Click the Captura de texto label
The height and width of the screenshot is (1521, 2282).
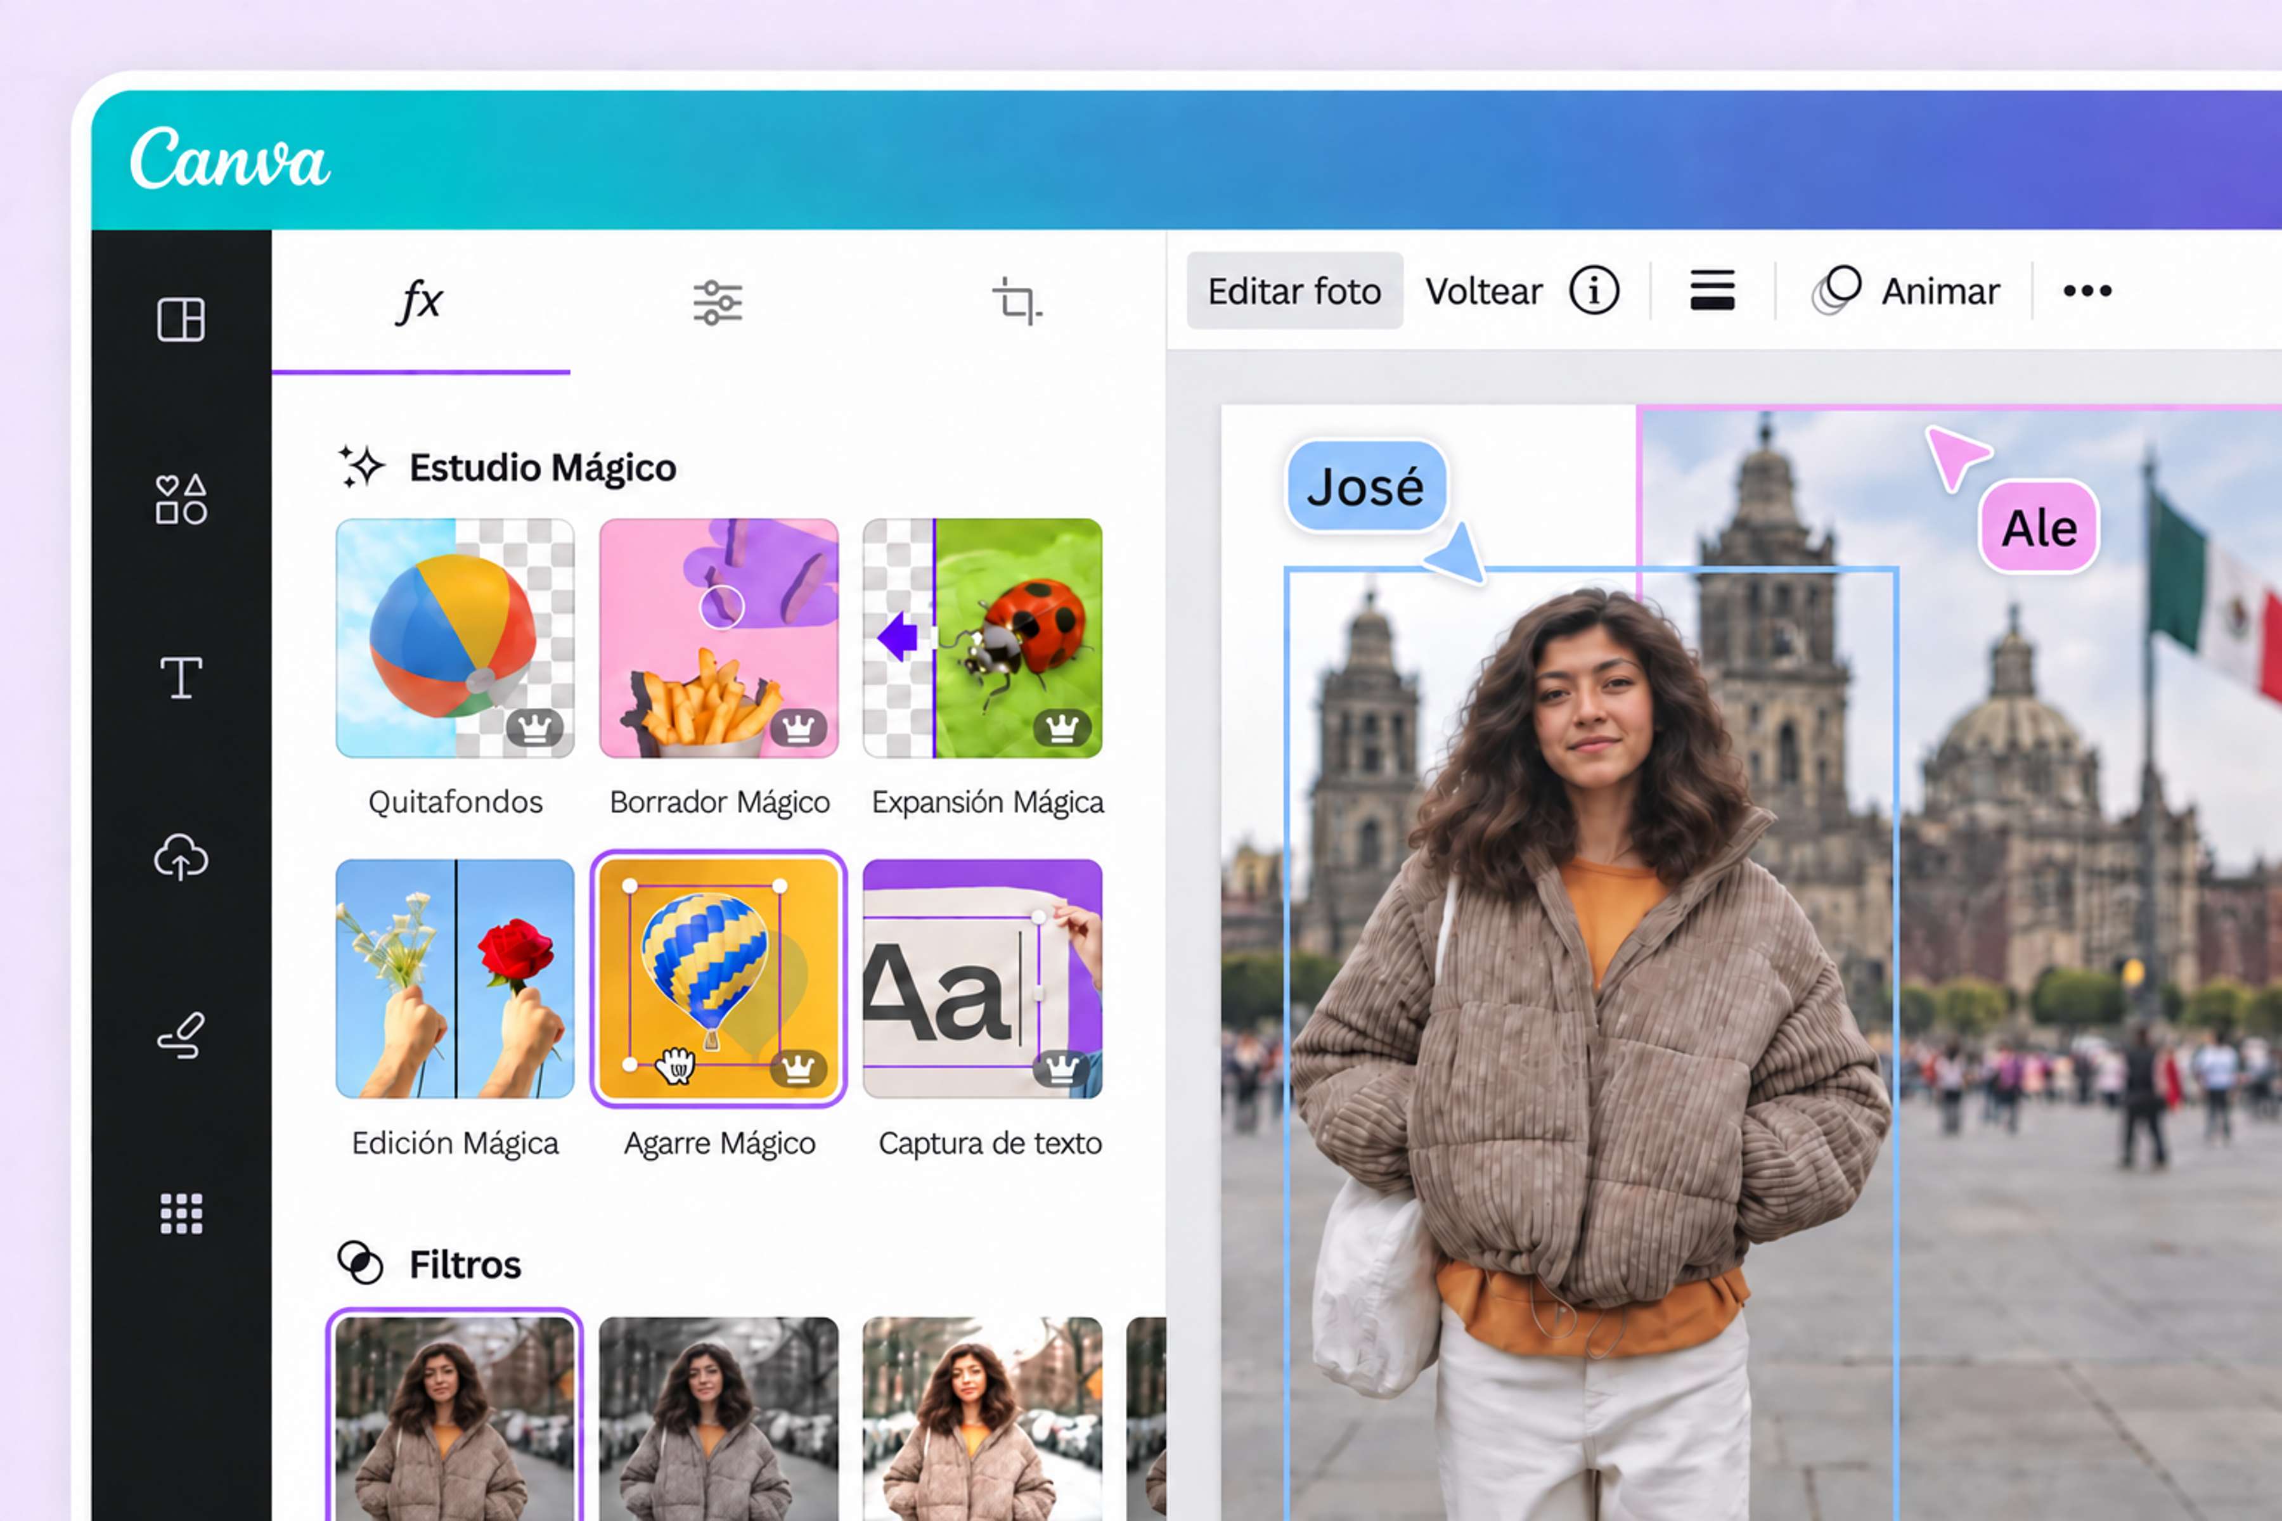pyautogui.click(x=990, y=1143)
